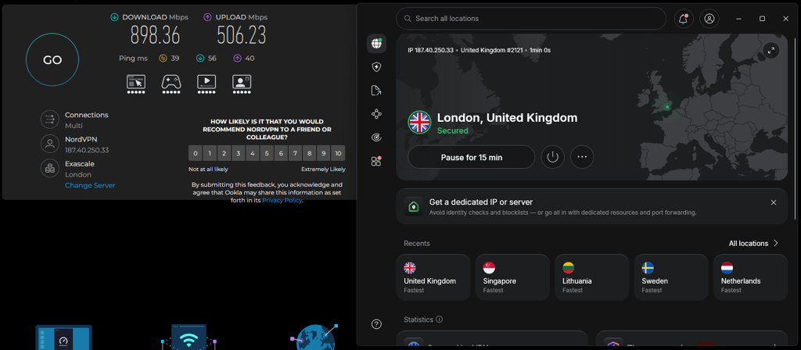Click the GO speed test button
Viewport: 801px width, 350px height.
52,59
